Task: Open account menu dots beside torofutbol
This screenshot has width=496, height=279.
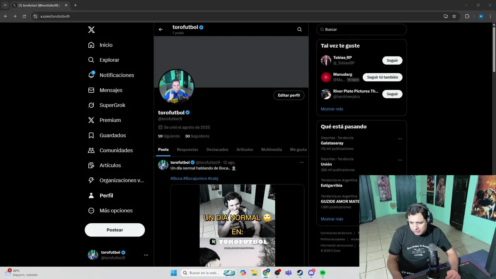Action: (x=146, y=255)
